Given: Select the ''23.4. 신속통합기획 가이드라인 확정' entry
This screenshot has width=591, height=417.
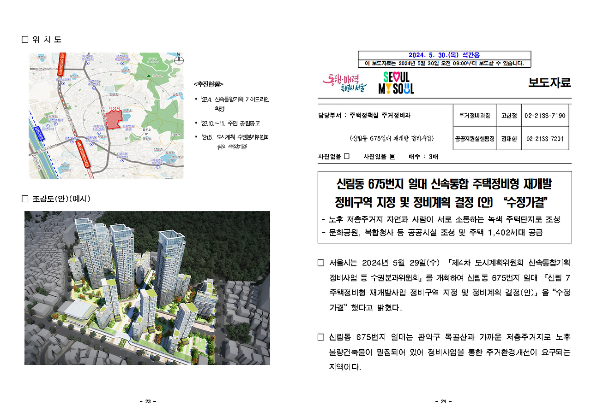Looking at the screenshot, I should point(235,104).
